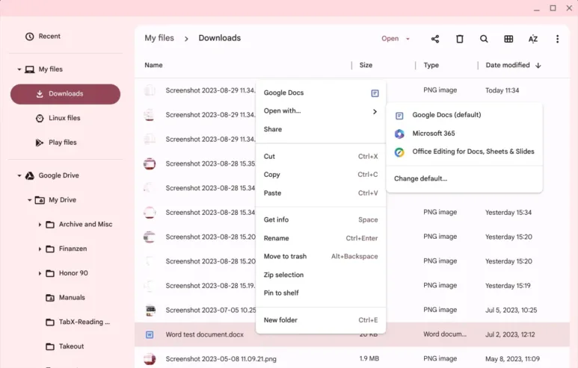Click the AZ sort options icon

pyautogui.click(x=533, y=39)
